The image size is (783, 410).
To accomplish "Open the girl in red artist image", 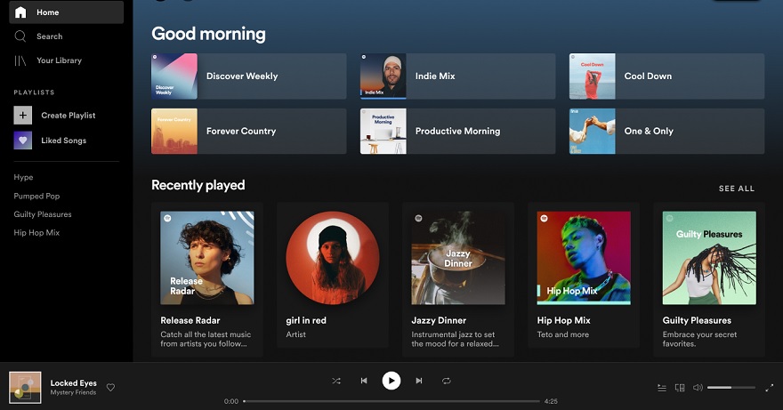I will click(x=333, y=258).
